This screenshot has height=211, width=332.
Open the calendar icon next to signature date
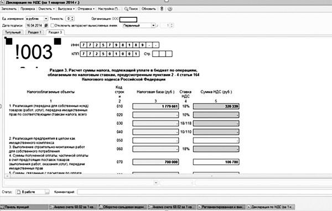[46, 25]
